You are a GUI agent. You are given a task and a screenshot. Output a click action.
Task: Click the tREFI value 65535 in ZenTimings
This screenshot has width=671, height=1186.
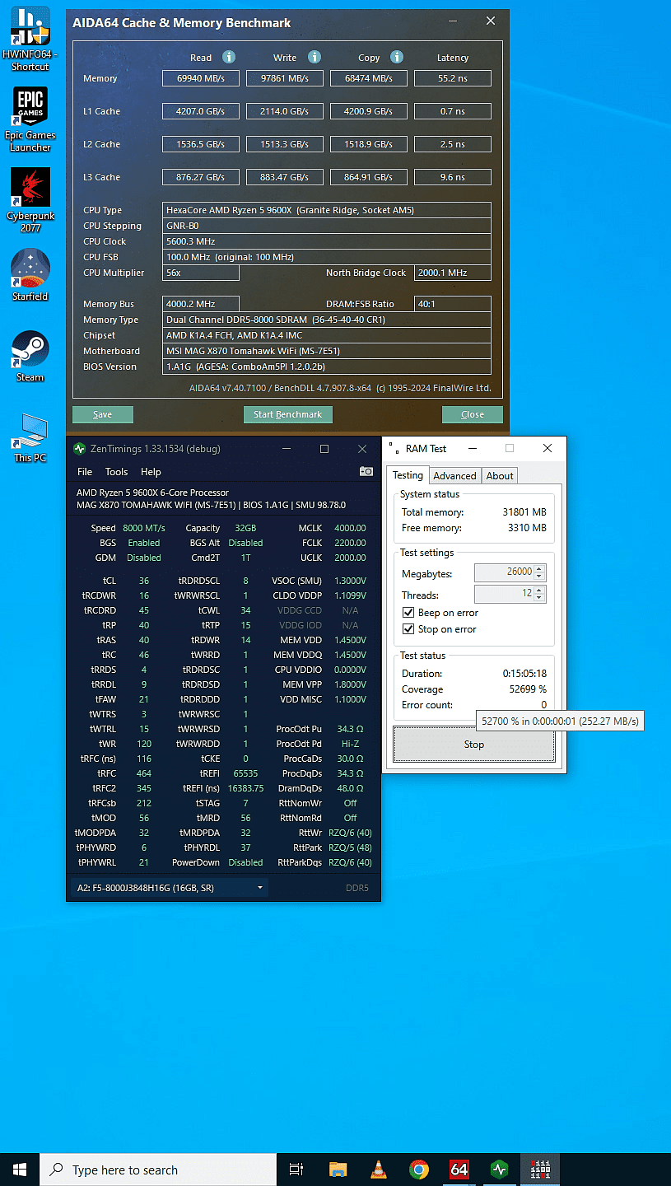click(x=245, y=773)
